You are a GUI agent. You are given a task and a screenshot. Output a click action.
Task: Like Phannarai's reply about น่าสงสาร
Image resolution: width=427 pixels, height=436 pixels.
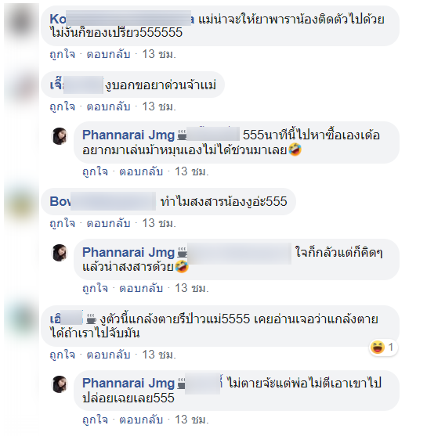(95, 288)
